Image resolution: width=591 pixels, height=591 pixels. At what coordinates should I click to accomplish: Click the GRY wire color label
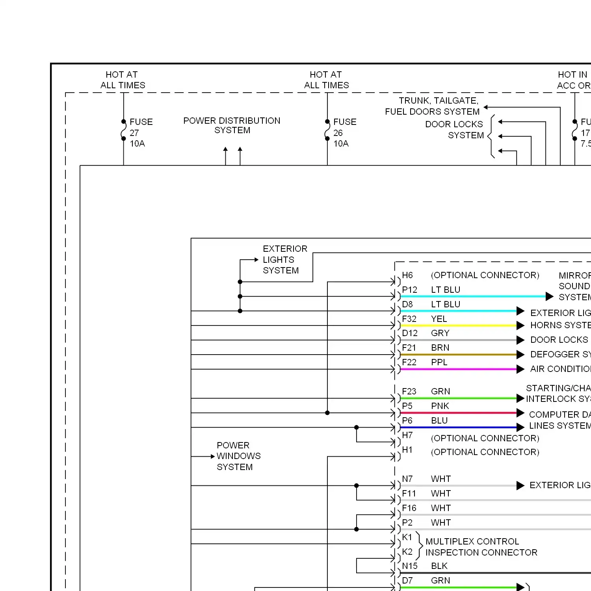click(x=440, y=333)
